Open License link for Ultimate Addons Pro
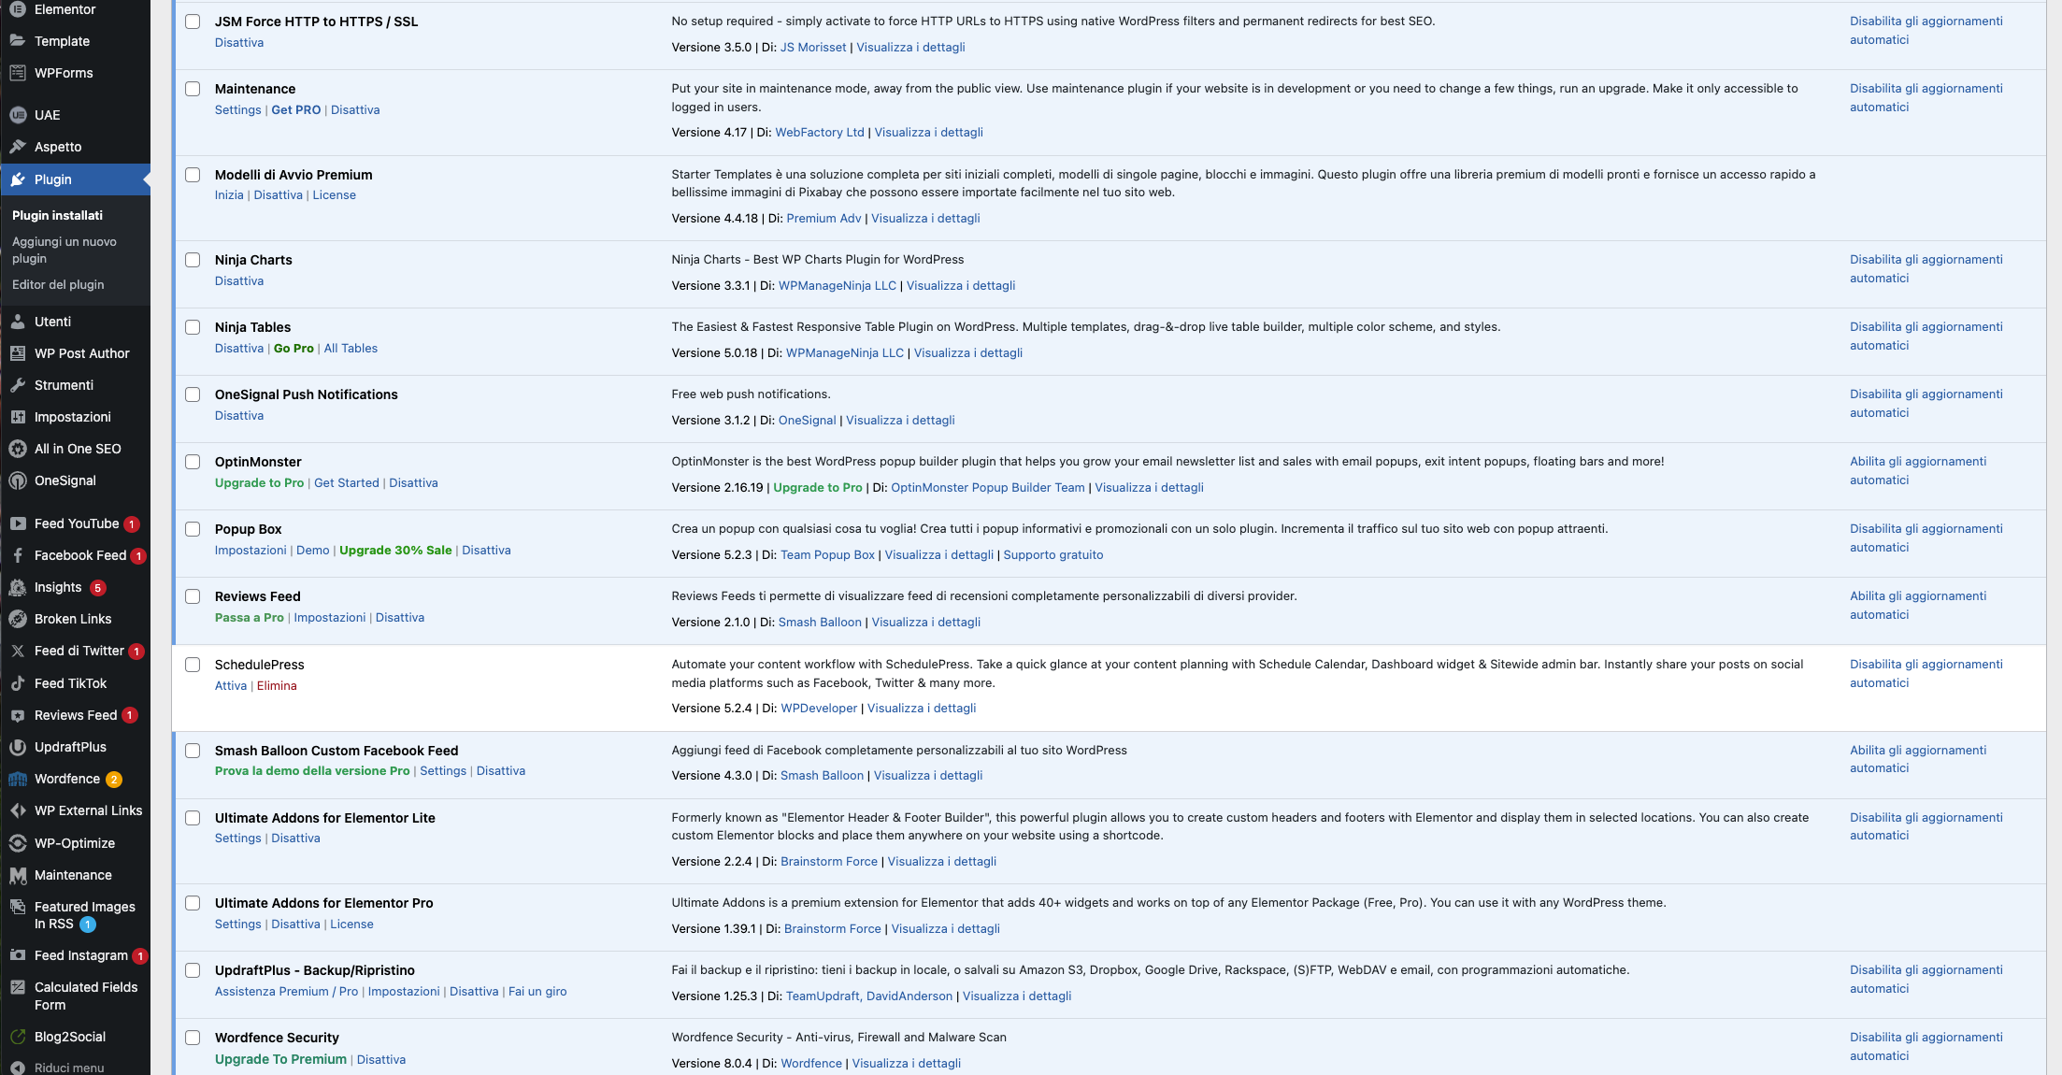The height and width of the screenshot is (1075, 2062). coord(351,924)
